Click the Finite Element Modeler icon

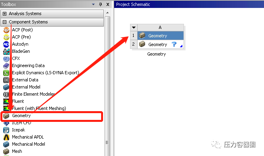6,94
